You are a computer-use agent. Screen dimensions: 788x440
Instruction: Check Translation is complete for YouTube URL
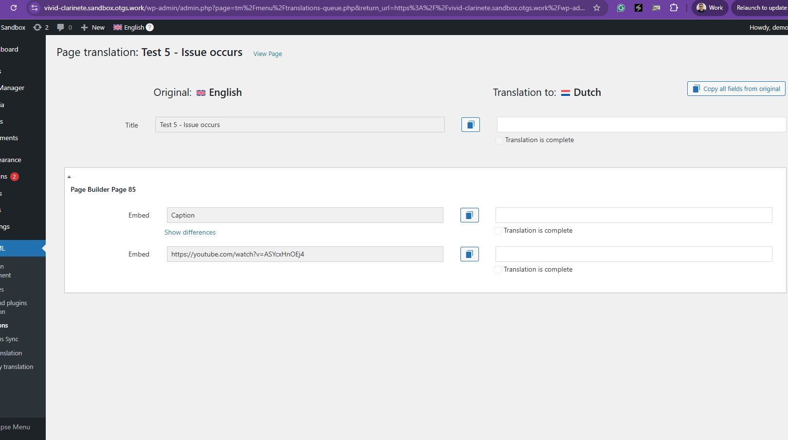(498, 270)
